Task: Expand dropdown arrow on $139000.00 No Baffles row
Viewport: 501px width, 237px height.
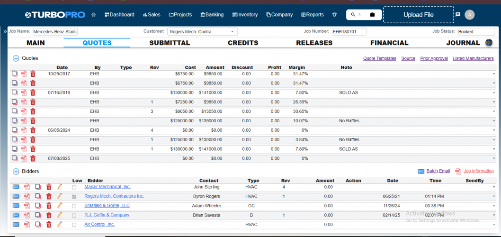Action: click(x=493, y=121)
